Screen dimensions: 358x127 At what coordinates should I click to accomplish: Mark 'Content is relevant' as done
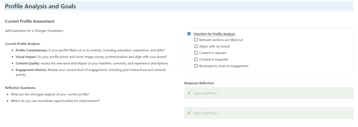coord(196,53)
